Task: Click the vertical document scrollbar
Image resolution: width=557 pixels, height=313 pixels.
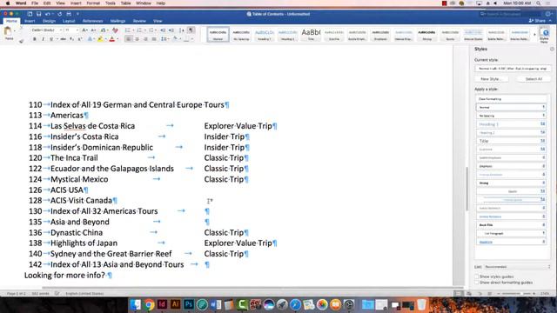Action: (466, 188)
